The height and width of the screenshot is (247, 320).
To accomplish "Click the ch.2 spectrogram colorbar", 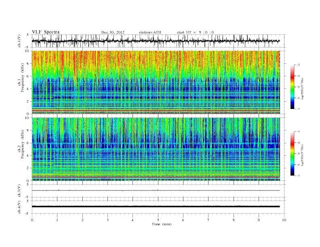I will coord(292,153).
